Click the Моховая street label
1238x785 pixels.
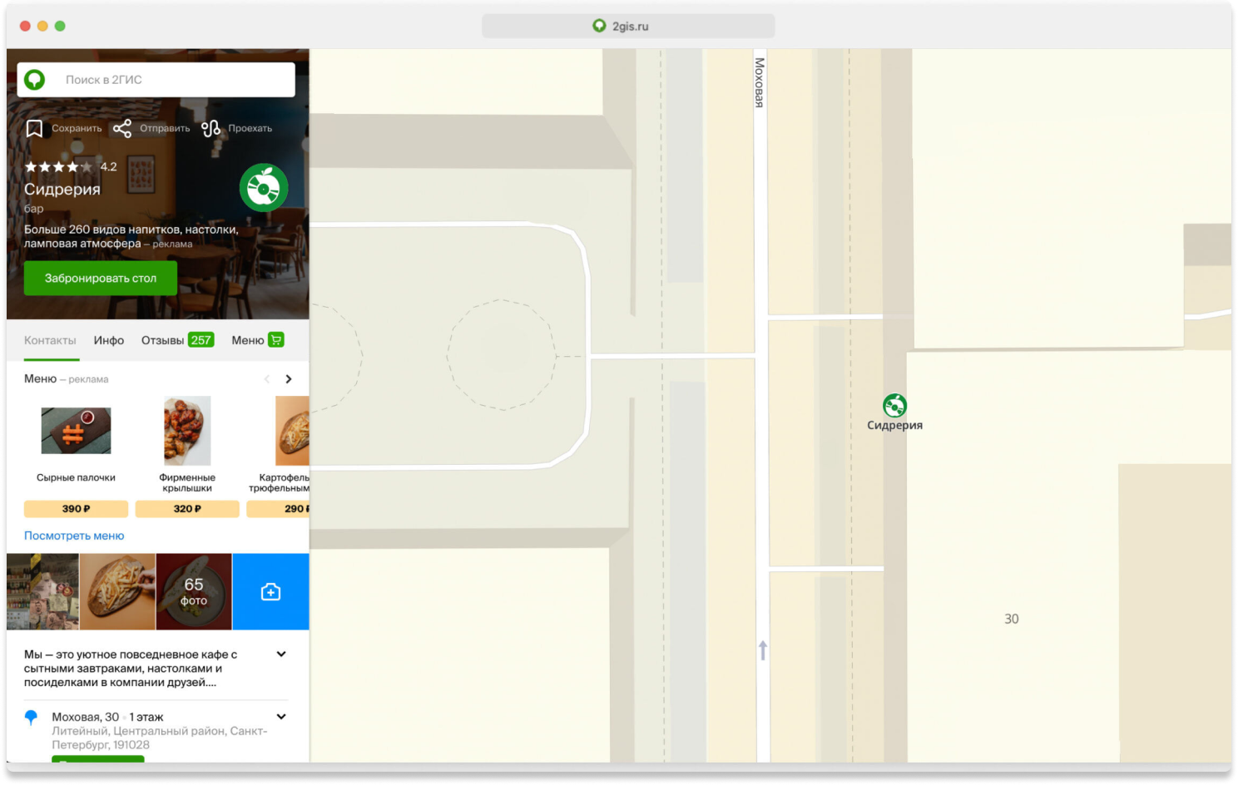[760, 82]
